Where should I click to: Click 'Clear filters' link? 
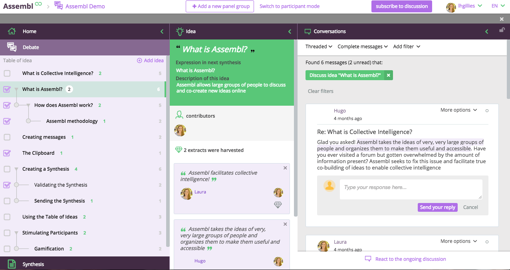(321, 91)
